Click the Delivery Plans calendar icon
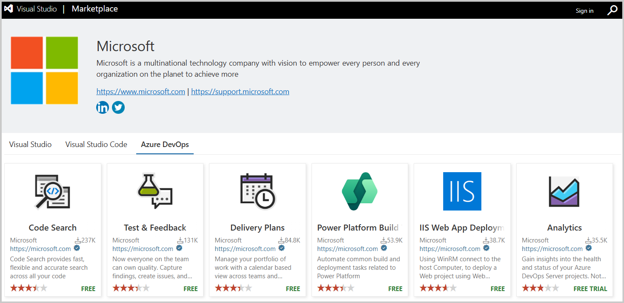This screenshot has height=303, width=624. [258, 191]
